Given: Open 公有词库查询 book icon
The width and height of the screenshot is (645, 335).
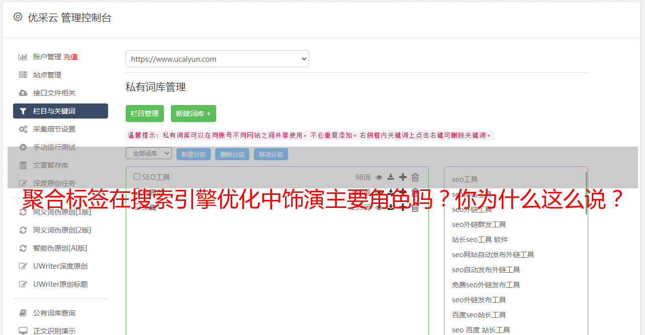Looking at the screenshot, I should pyautogui.click(x=23, y=313).
